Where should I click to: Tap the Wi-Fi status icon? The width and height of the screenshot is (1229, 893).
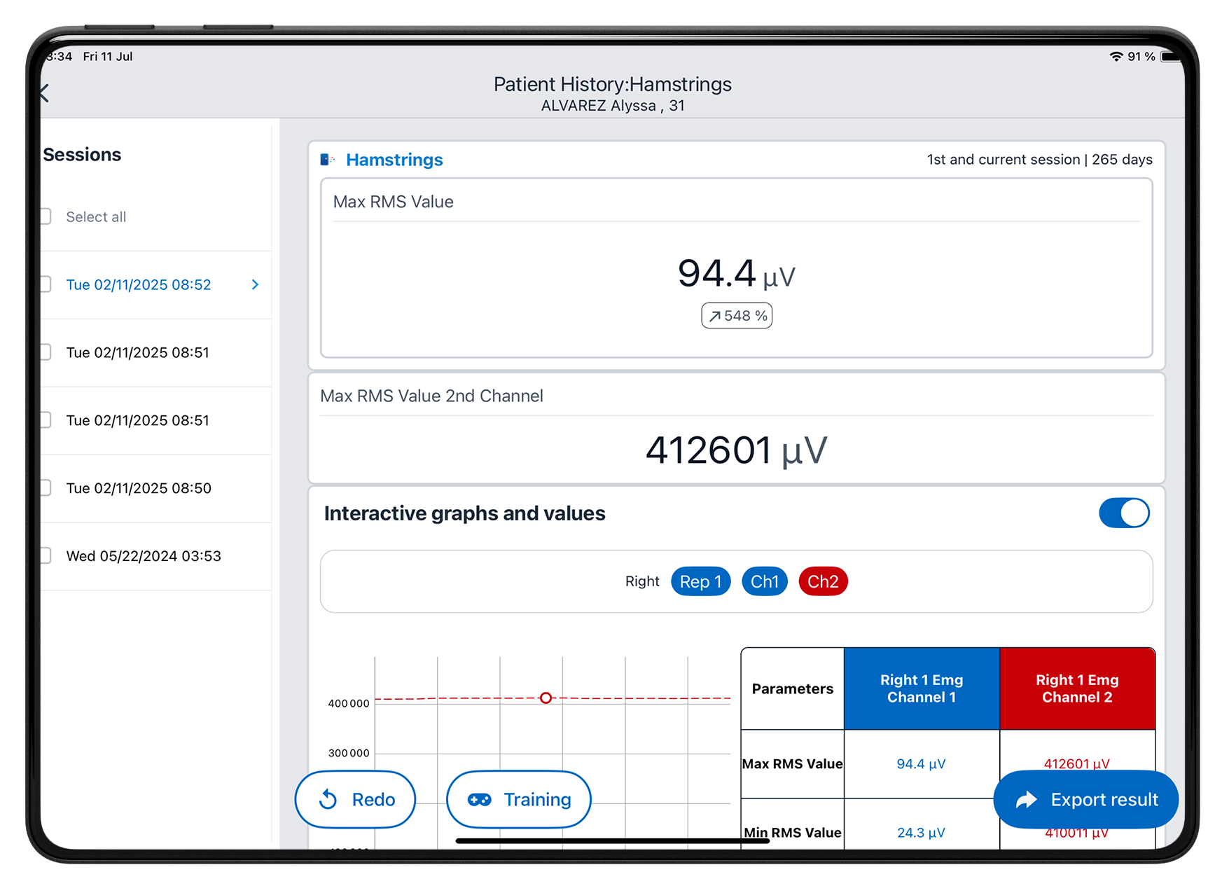pyautogui.click(x=1116, y=57)
